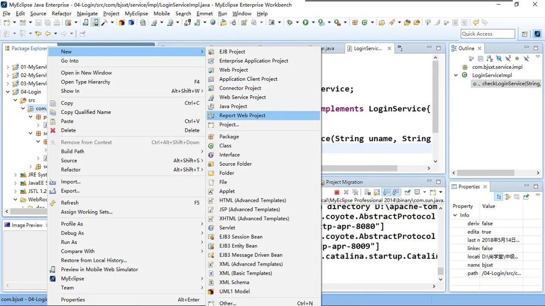The height and width of the screenshot is (306, 545).
Task: Click the Back navigation yellow arrow
Action: (x=48, y=33)
